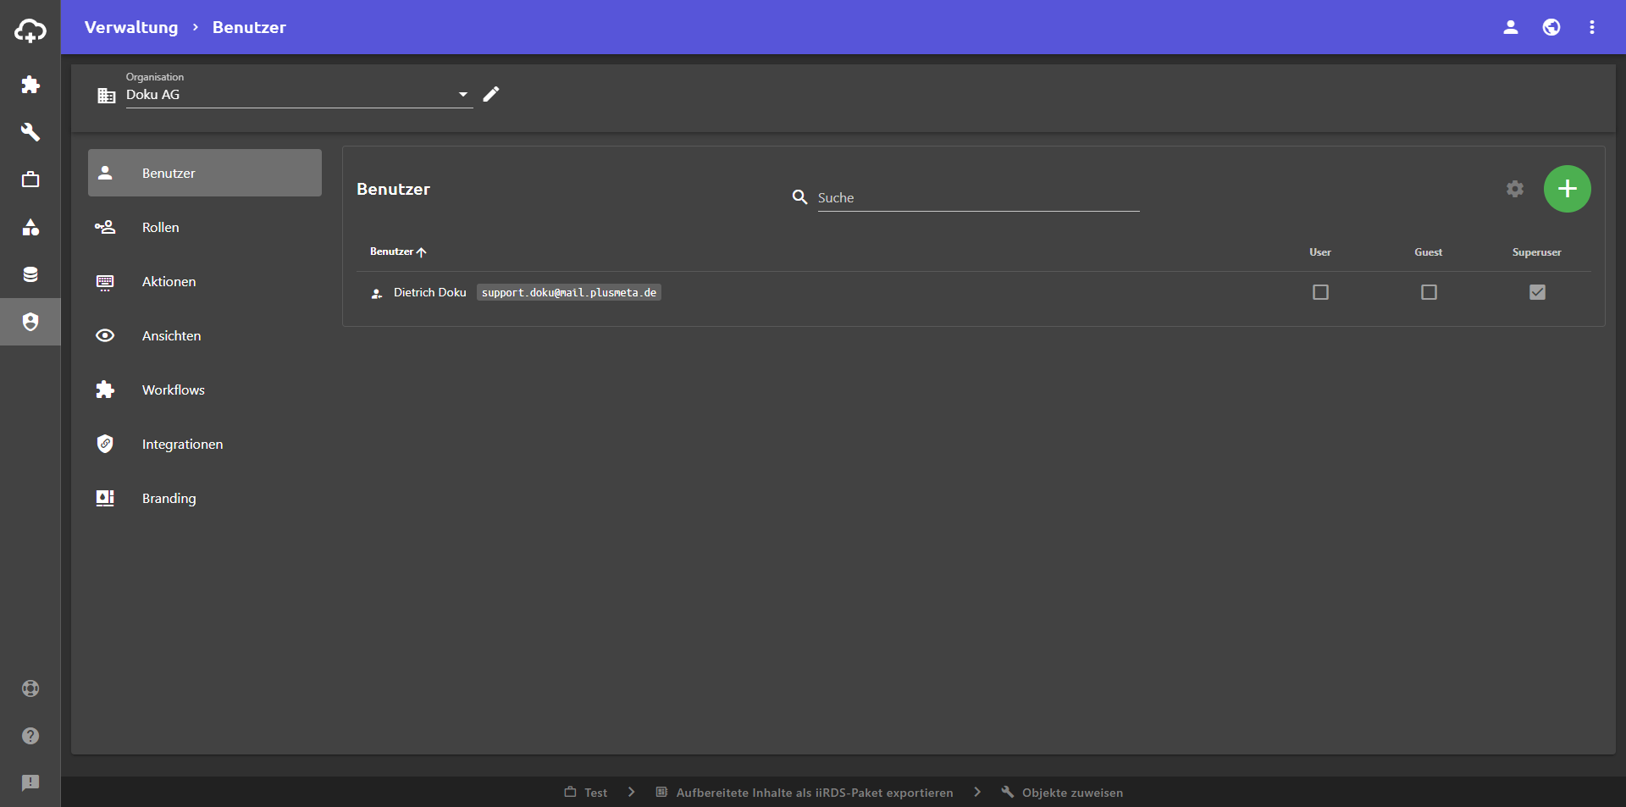Screen dimensions: 1626x807
Task: Click the feedback icon at sidebar bottom
Action: point(30,783)
